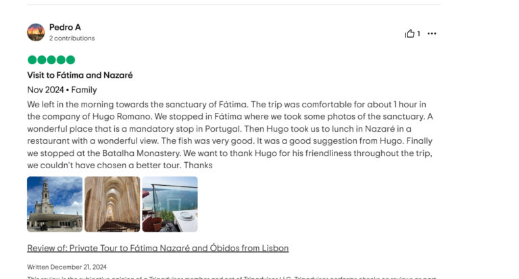Screen dimensions: 519x279
Task: Open the Fátima sanctuary tower photo
Action: (x=55, y=204)
